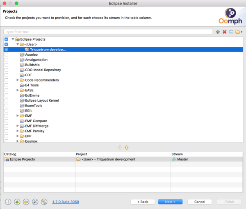The width and height of the screenshot is (246, 209).
Task: Click the EclEmma folder icon
Action: [x=22, y=95]
